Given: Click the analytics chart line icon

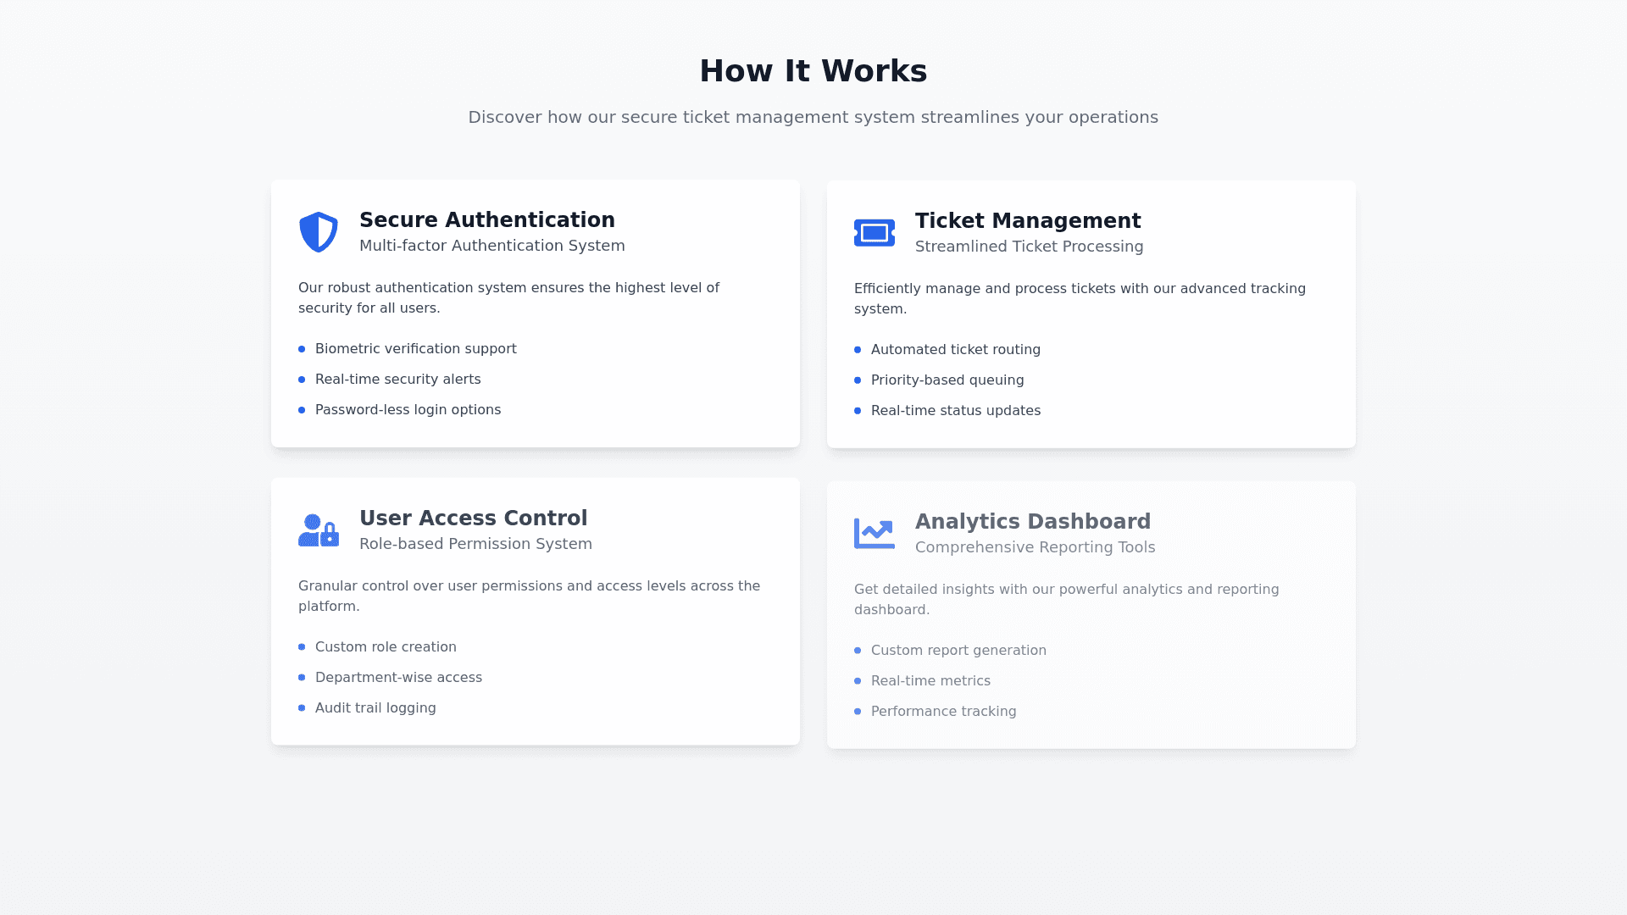Looking at the screenshot, I should click(875, 534).
